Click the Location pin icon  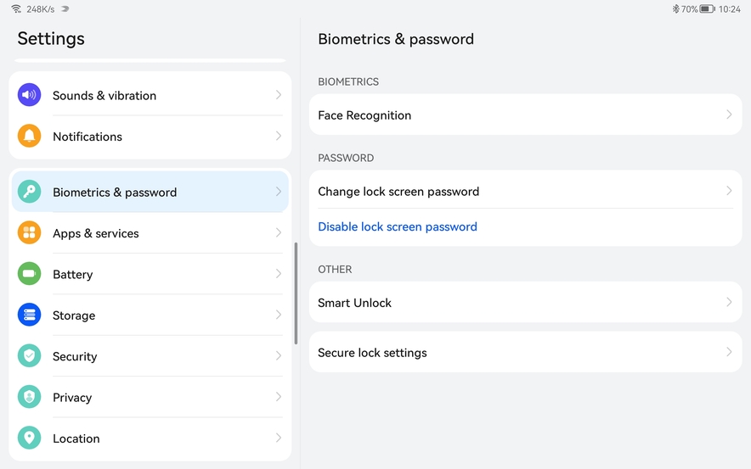pos(29,438)
